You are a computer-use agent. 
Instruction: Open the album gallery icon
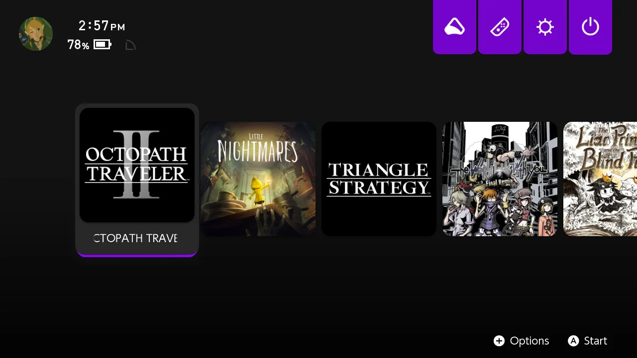tap(454, 27)
